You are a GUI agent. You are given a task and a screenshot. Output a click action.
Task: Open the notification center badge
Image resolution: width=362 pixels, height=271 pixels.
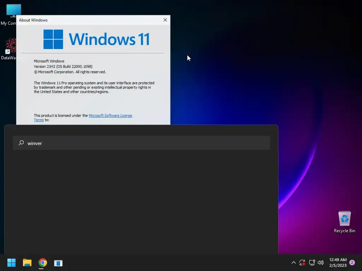[352, 263]
